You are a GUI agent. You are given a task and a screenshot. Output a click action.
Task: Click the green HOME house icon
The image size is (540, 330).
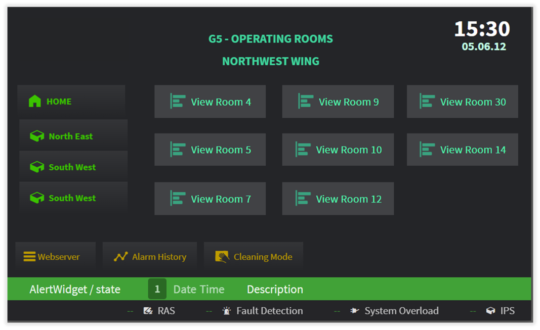click(x=34, y=102)
